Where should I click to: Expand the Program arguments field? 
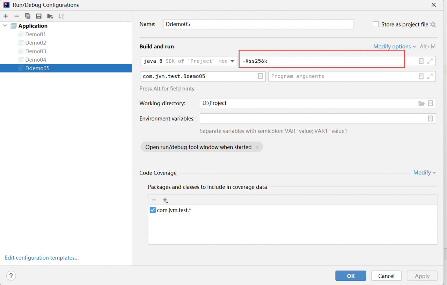click(430, 76)
